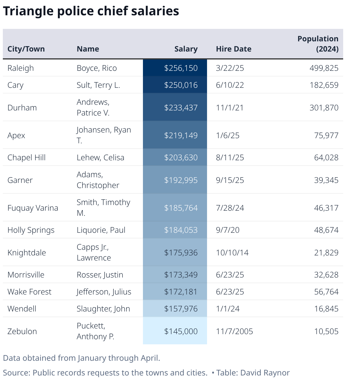Click the $203,630 Chapel Hill salary cell
The width and height of the screenshot is (346, 380).
181,157
